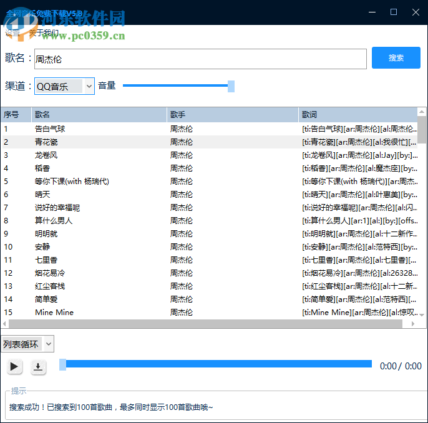
Task: Click the vertical scrollbar up arrow
Action: click(422, 112)
